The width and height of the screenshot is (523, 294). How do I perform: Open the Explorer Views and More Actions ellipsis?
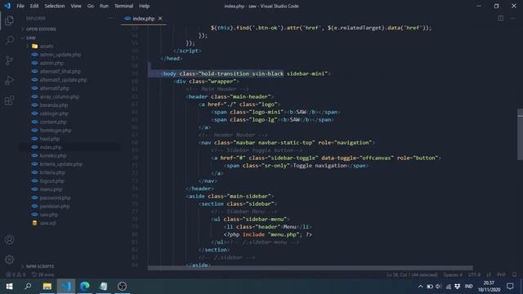110,18
